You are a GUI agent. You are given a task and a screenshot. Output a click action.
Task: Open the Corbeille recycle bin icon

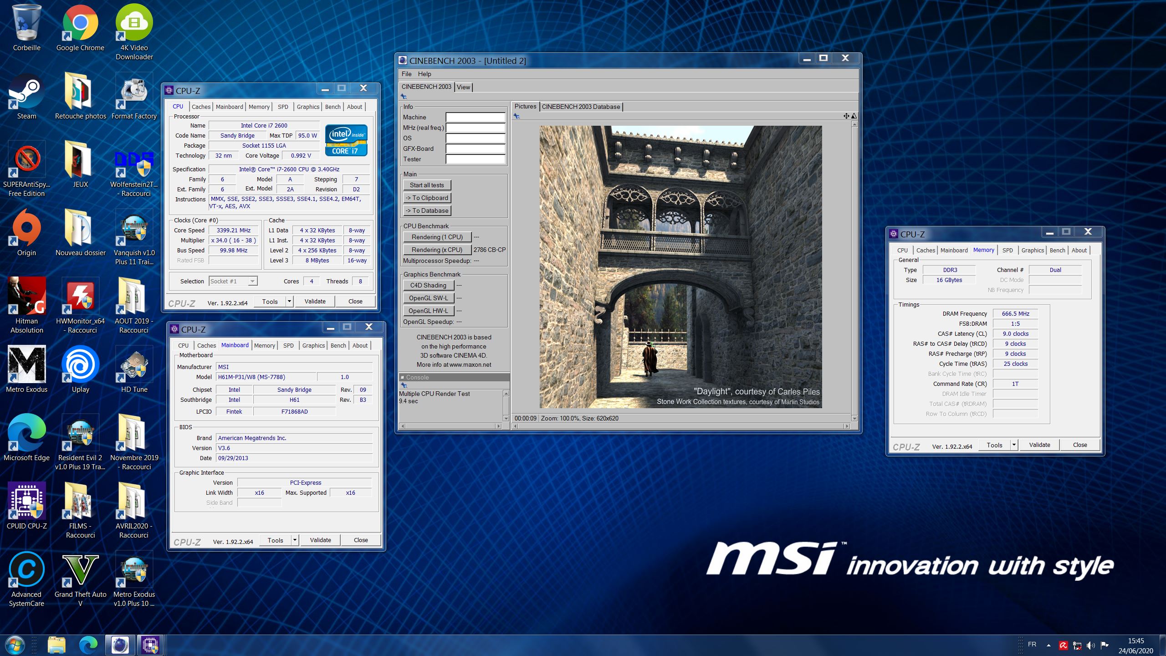coord(27,28)
